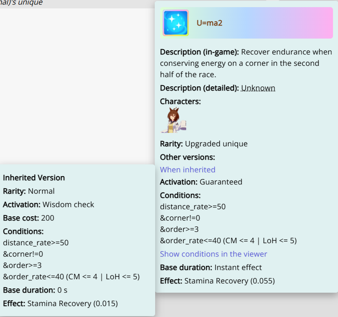This screenshot has width=338, height=317.
Task: Click the Characters: label
Action: (180, 101)
